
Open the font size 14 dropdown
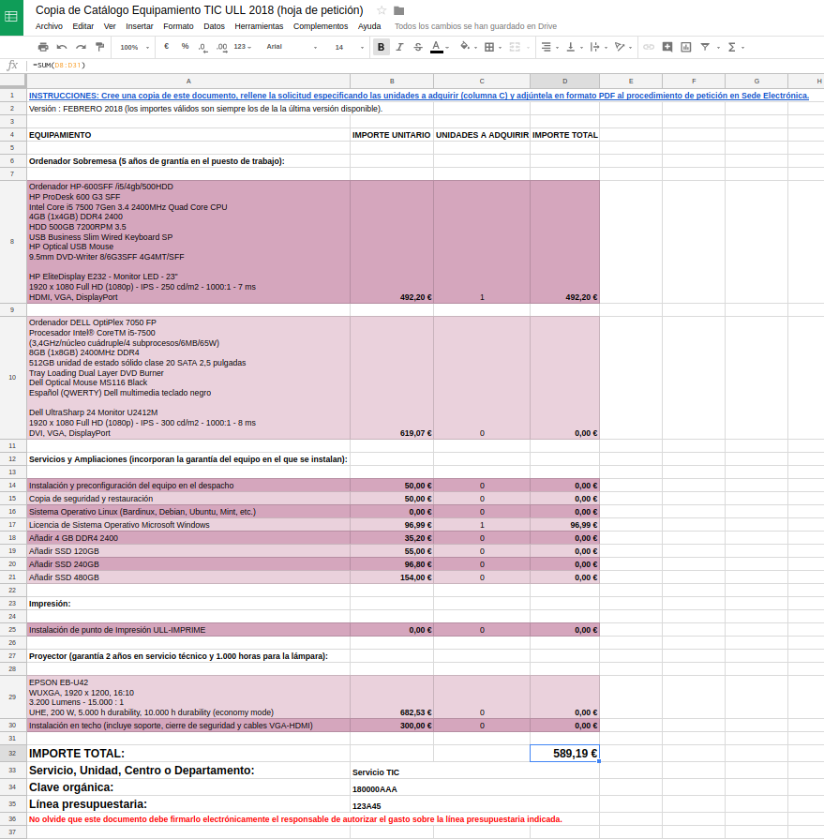pos(348,47)
